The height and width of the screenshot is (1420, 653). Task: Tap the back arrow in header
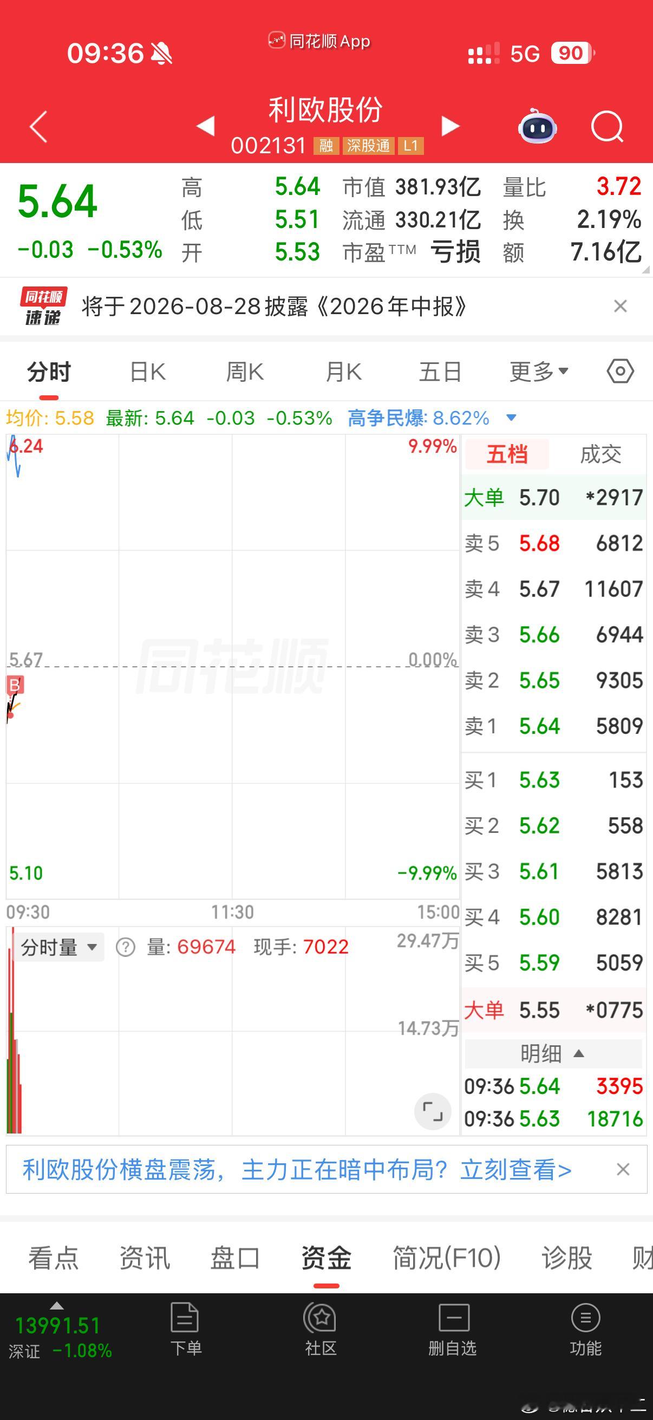coord(38,127)
